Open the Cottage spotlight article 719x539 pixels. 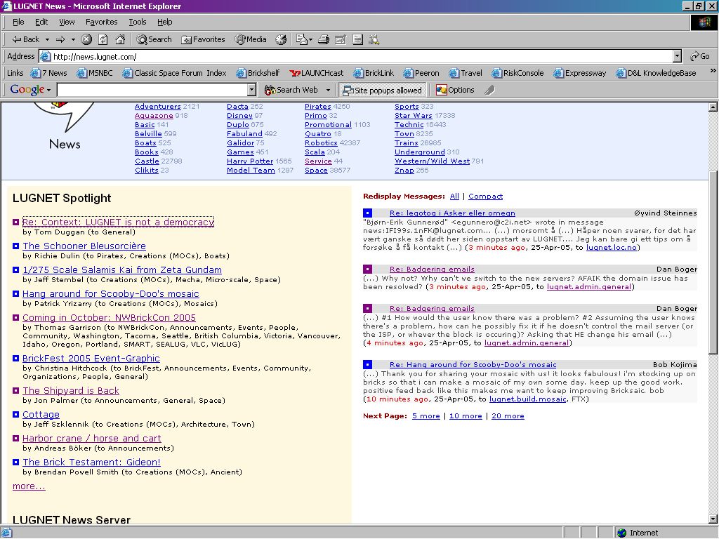(40, 414)
